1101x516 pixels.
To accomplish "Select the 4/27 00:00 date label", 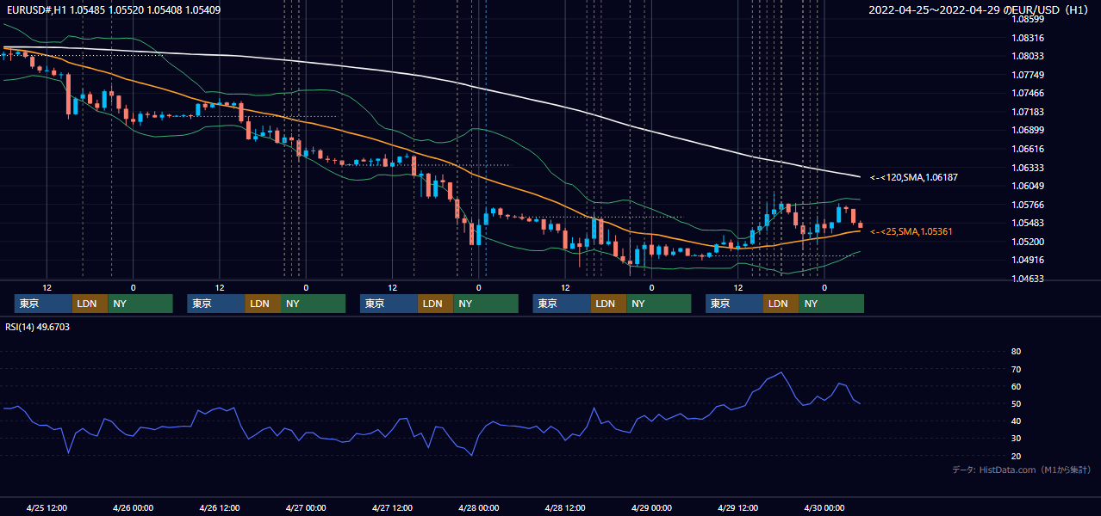I will tap(306, 507).
